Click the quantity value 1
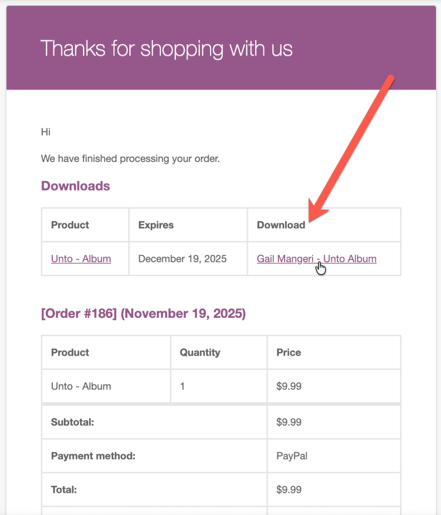This screenshot has width=441, height=515. 183,387
